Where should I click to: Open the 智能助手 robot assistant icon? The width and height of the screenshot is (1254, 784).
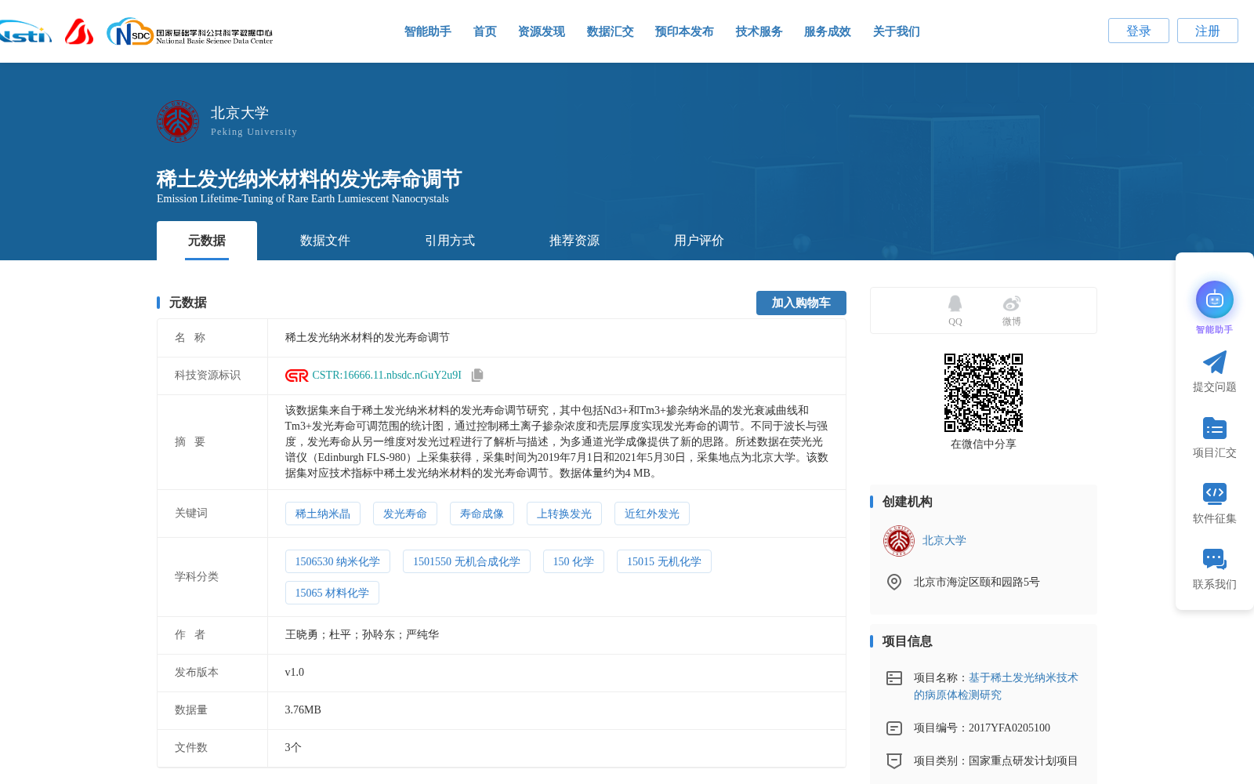1215,299
